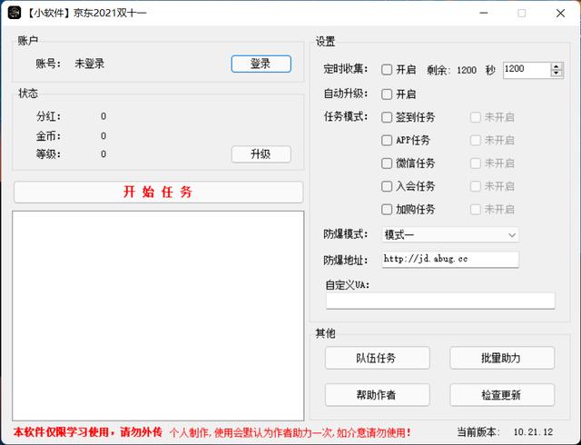
Task: Click the 检查更新 button
Action: coord(502,394)
